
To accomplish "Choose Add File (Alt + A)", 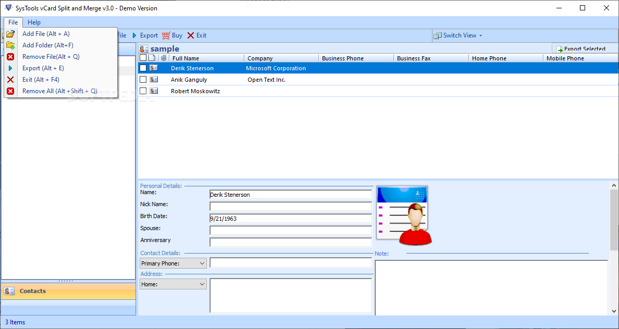I will pos(61,34).
